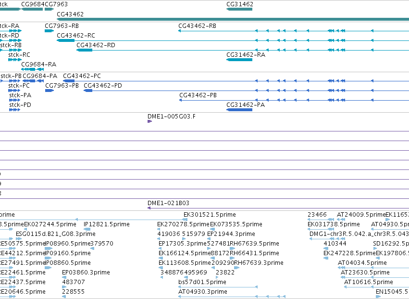Select the EK031738.5prime EST label
The image size is (409, 299).
tap(334, 224)
